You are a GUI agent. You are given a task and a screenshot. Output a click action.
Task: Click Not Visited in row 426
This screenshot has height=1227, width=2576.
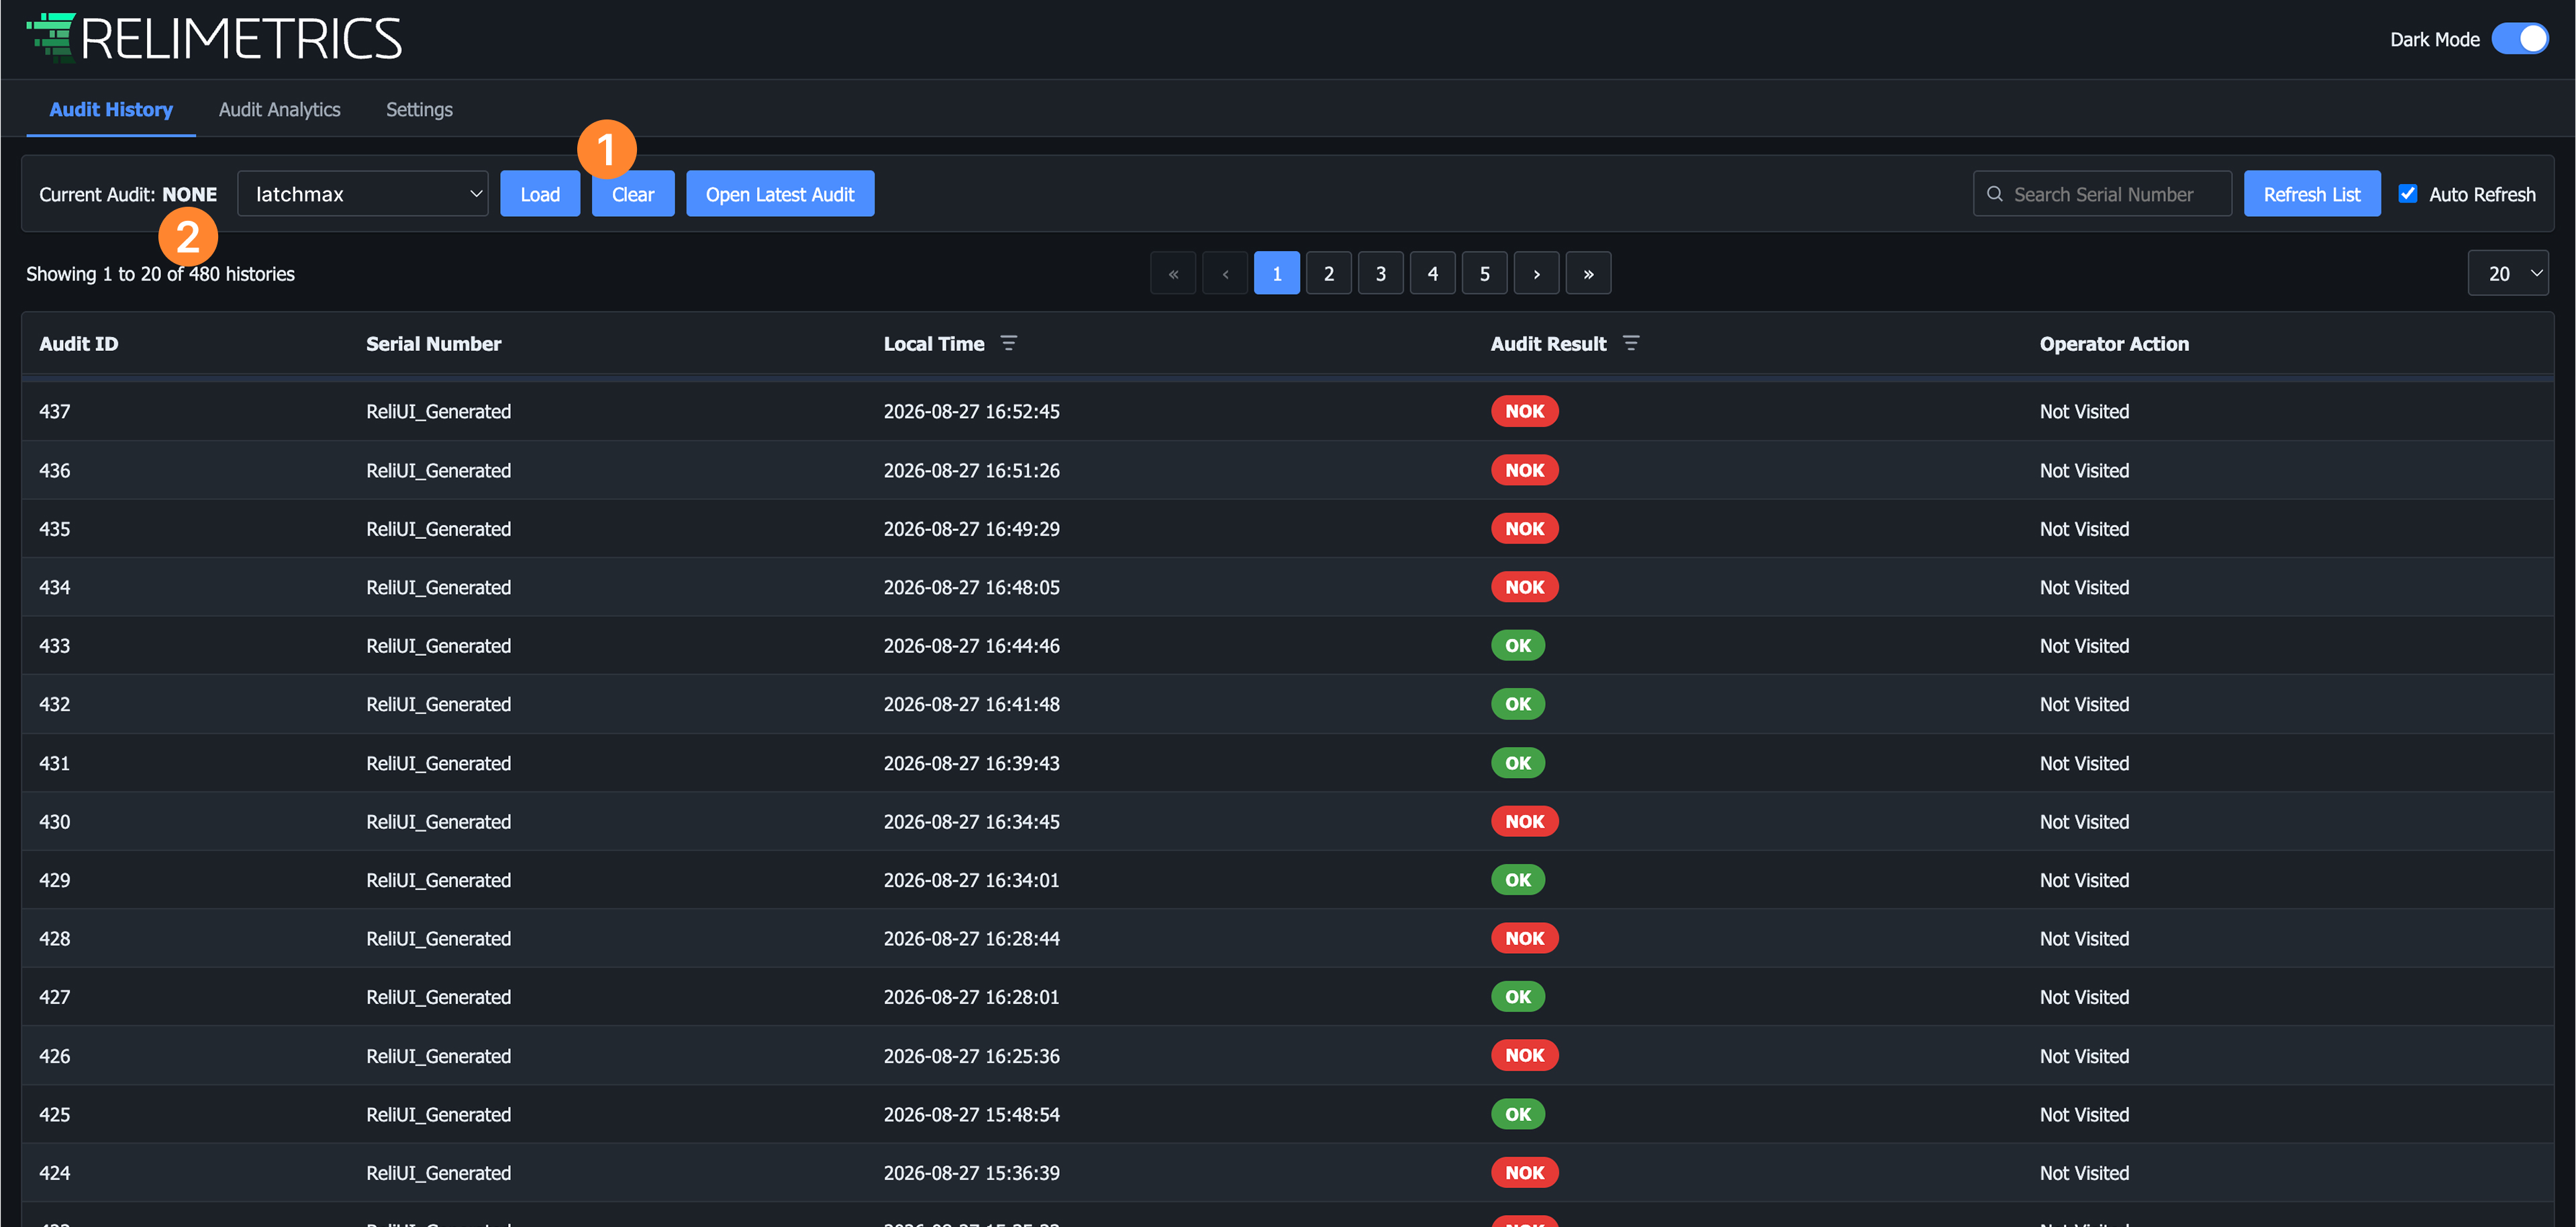(x=2084, y=1056)
